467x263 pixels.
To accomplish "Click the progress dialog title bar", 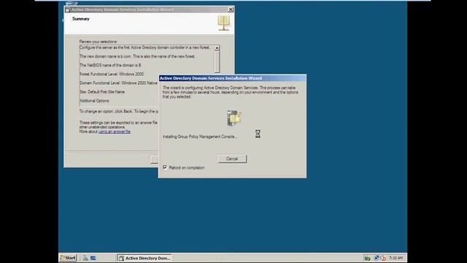I will (232, 78).
